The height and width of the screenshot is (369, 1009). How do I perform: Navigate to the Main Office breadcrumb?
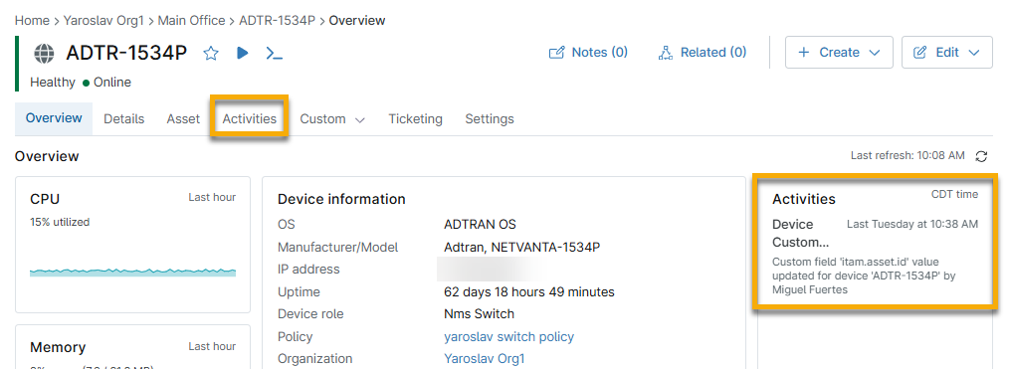tap(191, 21)
